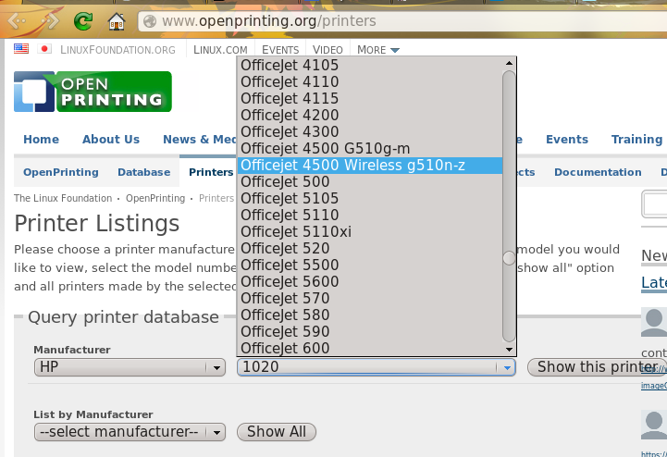Image resolution: width=667 pixels, height=457 pixels.
Task: Select OfficeJet 500 from the list
Action: tap(370, 181)
